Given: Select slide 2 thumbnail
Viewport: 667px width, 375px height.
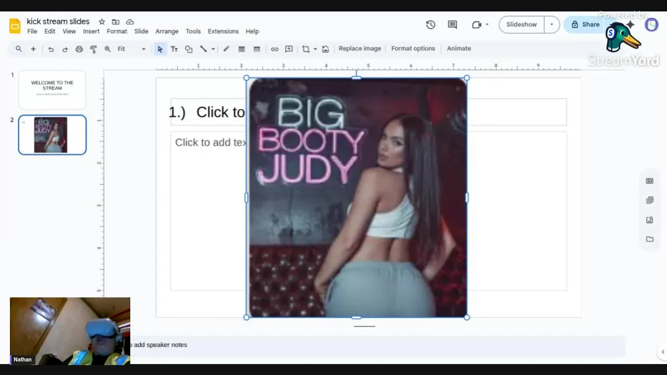Looking at the screenshot, I should pos(52,135).
